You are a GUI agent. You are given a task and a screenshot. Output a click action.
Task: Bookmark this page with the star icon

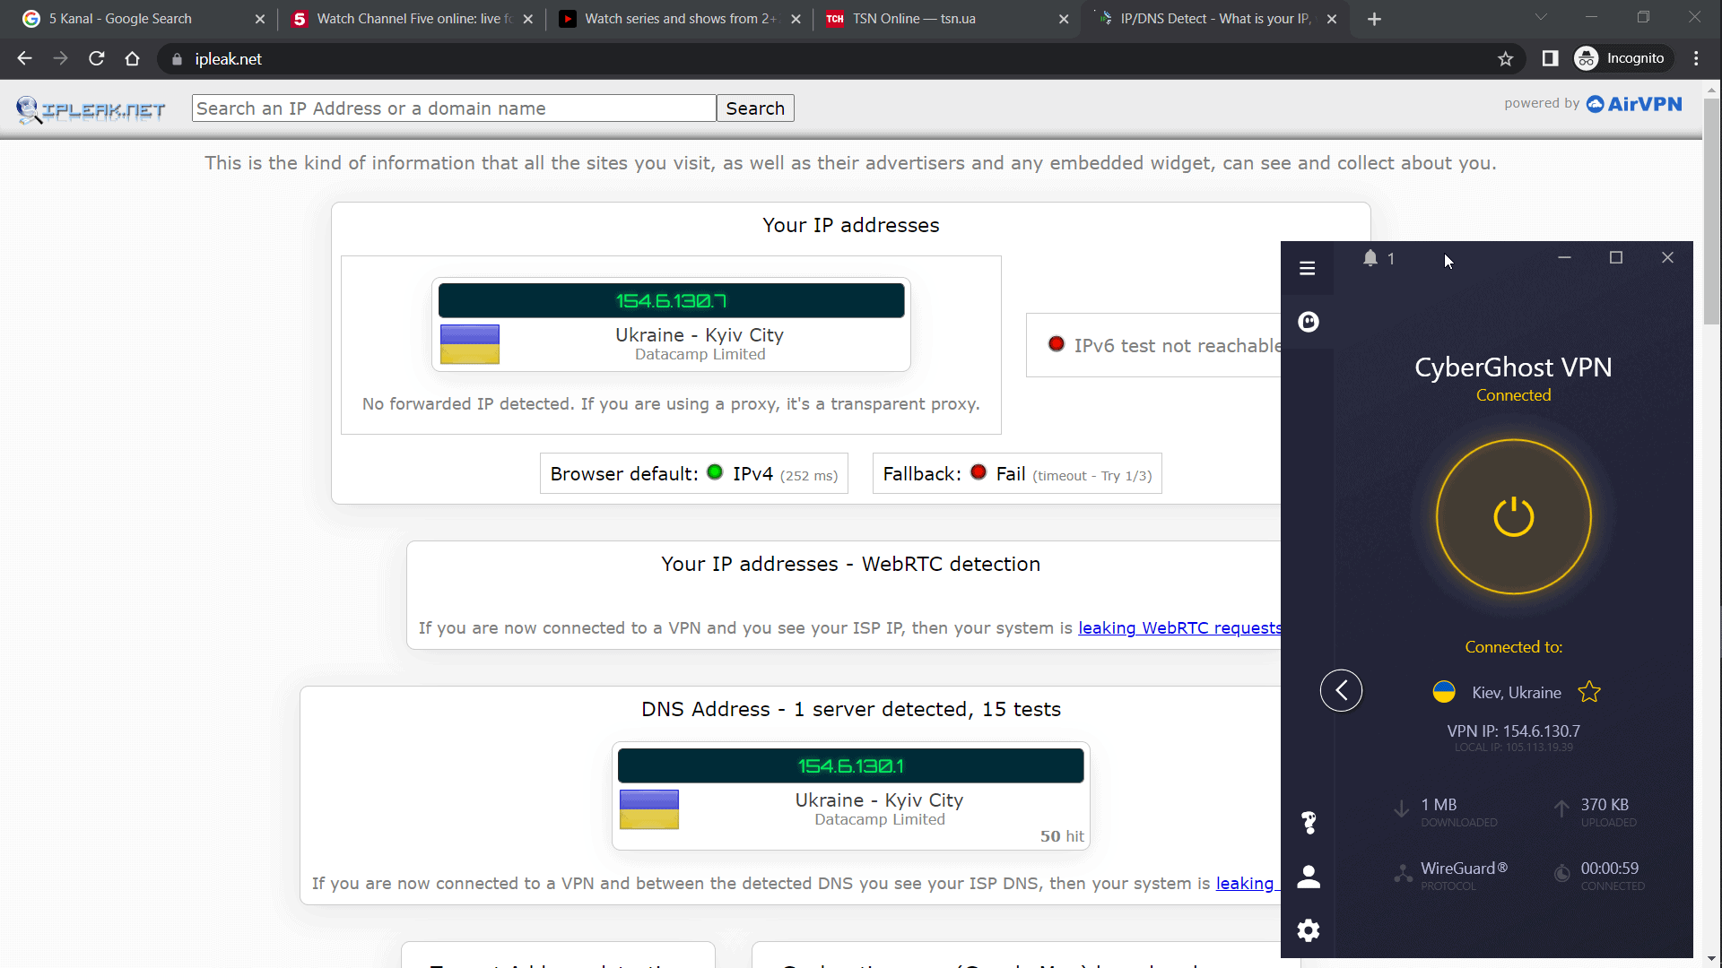1505,59
